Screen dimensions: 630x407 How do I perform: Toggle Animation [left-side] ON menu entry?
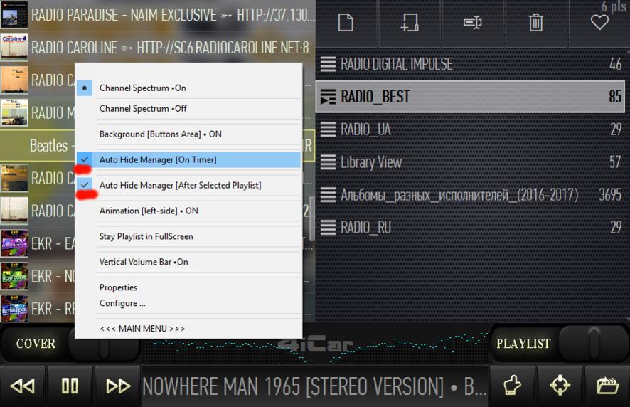149,211
